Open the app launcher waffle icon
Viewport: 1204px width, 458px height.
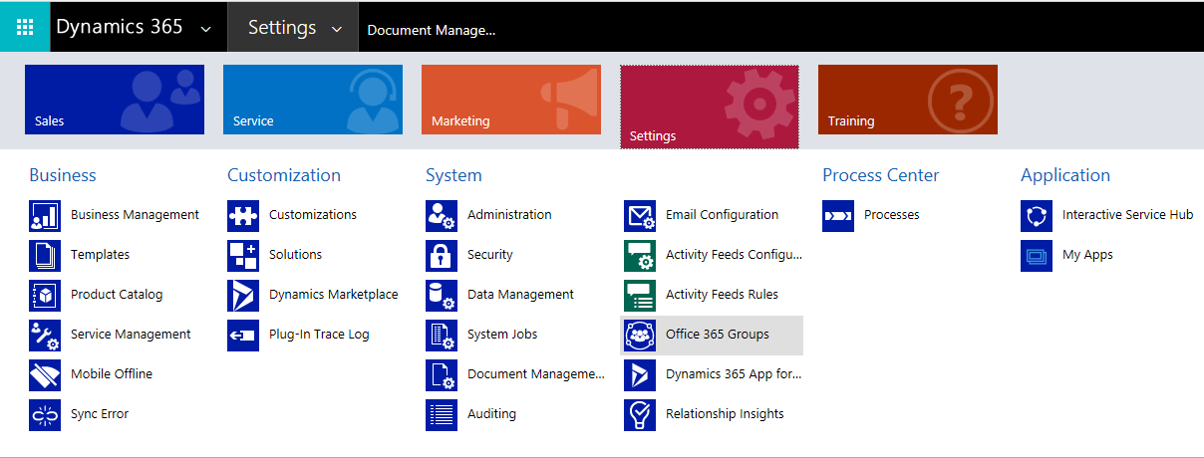click(25, 27)
